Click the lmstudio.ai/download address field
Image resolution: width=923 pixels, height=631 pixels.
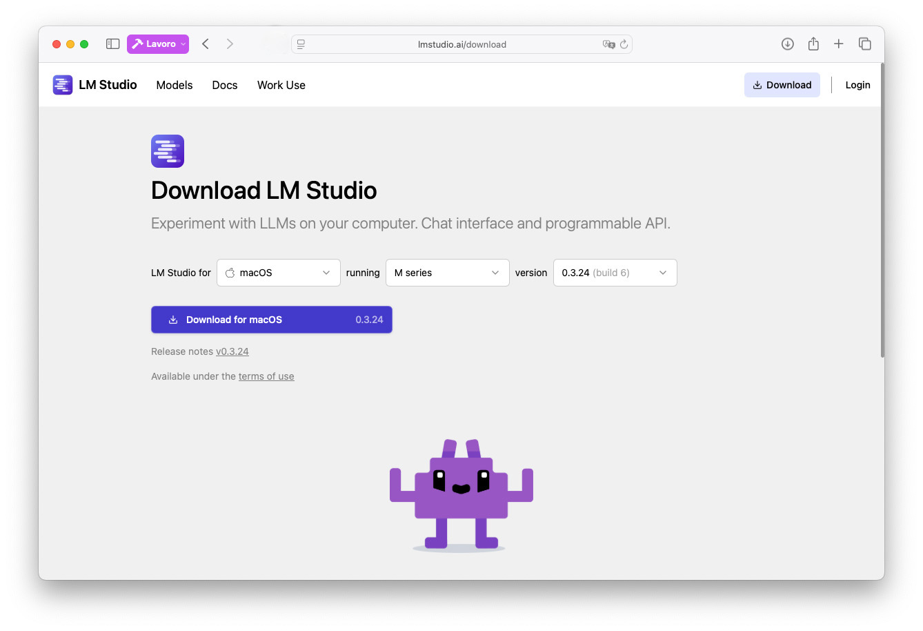click(x=461, y=44)
